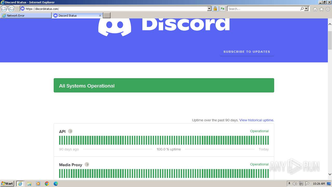Click the Media Proxy Operational status text

coord(259,164)
